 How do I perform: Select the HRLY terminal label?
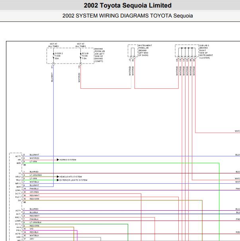click(18, 177)
